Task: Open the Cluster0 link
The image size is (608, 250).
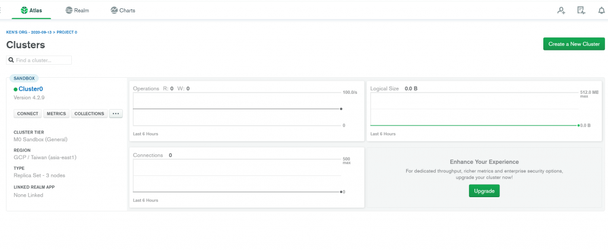Action: click(x=31, y=89)
